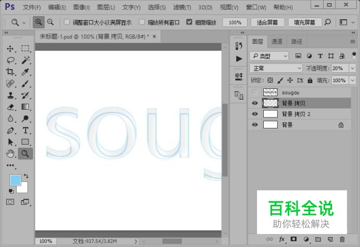Open the 类型 layer filter dropdown
The height and width of the screenshot is (247, 360).
click(x=269, y=56)
